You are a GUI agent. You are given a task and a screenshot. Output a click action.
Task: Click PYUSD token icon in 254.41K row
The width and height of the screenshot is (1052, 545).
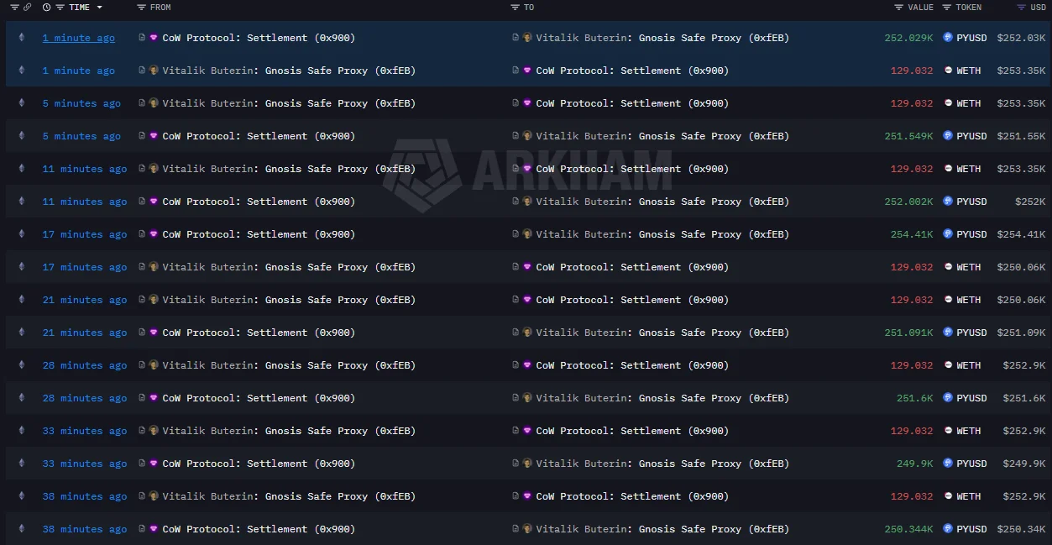coord(948,234)
